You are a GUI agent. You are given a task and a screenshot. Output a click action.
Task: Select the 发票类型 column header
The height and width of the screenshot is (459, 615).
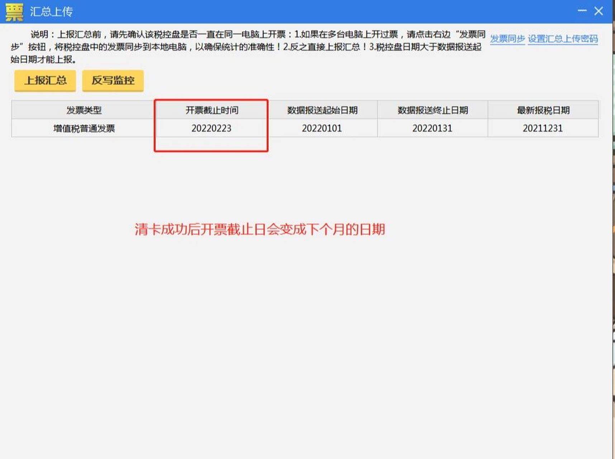(84, 110)
